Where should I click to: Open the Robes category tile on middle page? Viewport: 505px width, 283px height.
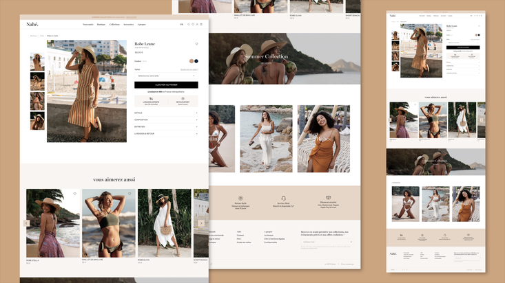[324, 139]
